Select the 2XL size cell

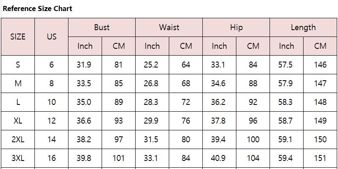pyautogui.click(x=18, y=140)
